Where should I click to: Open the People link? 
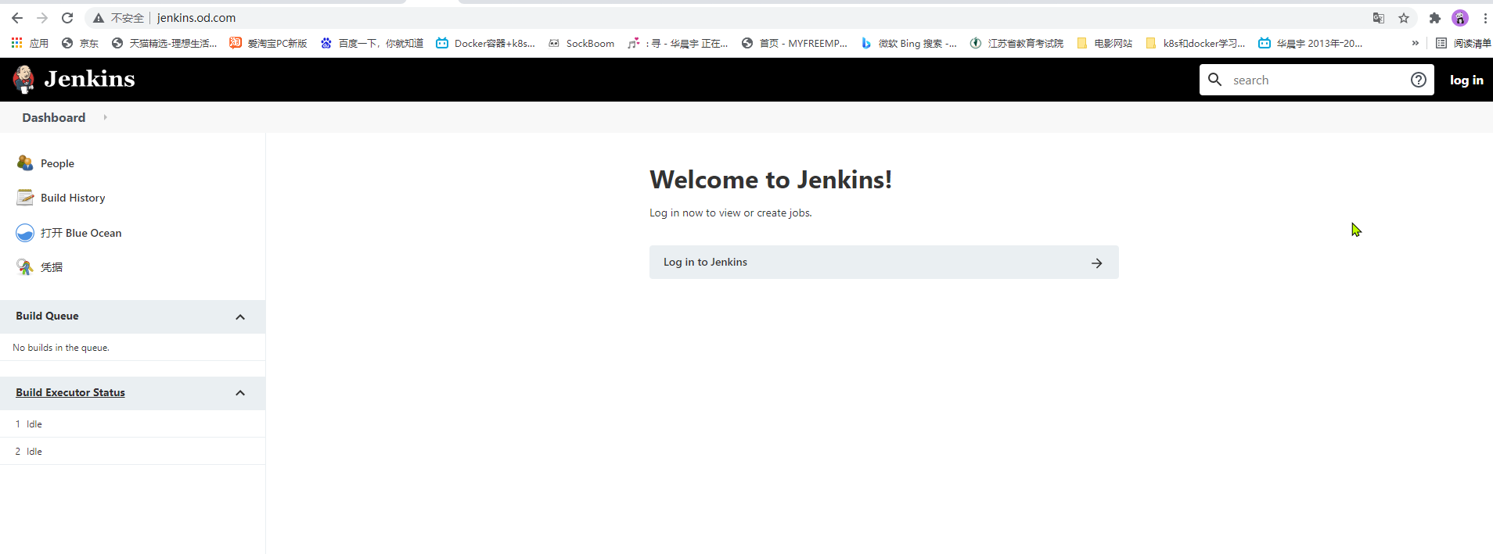click(x=57, y=163)
